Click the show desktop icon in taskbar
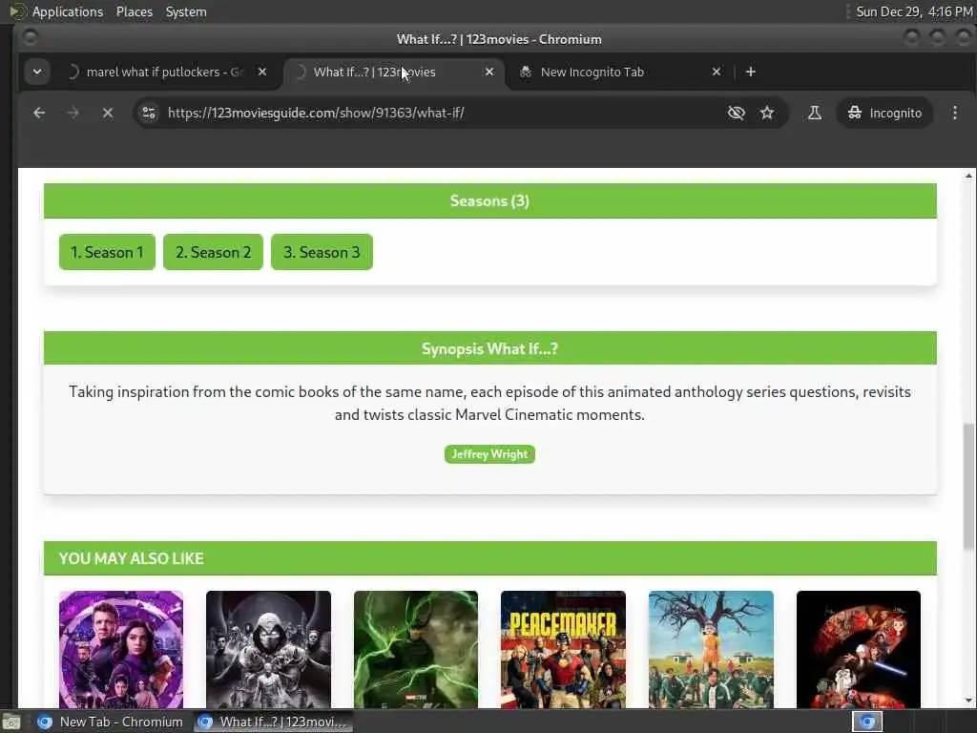 pyautogui.click(x=10, y=722)
